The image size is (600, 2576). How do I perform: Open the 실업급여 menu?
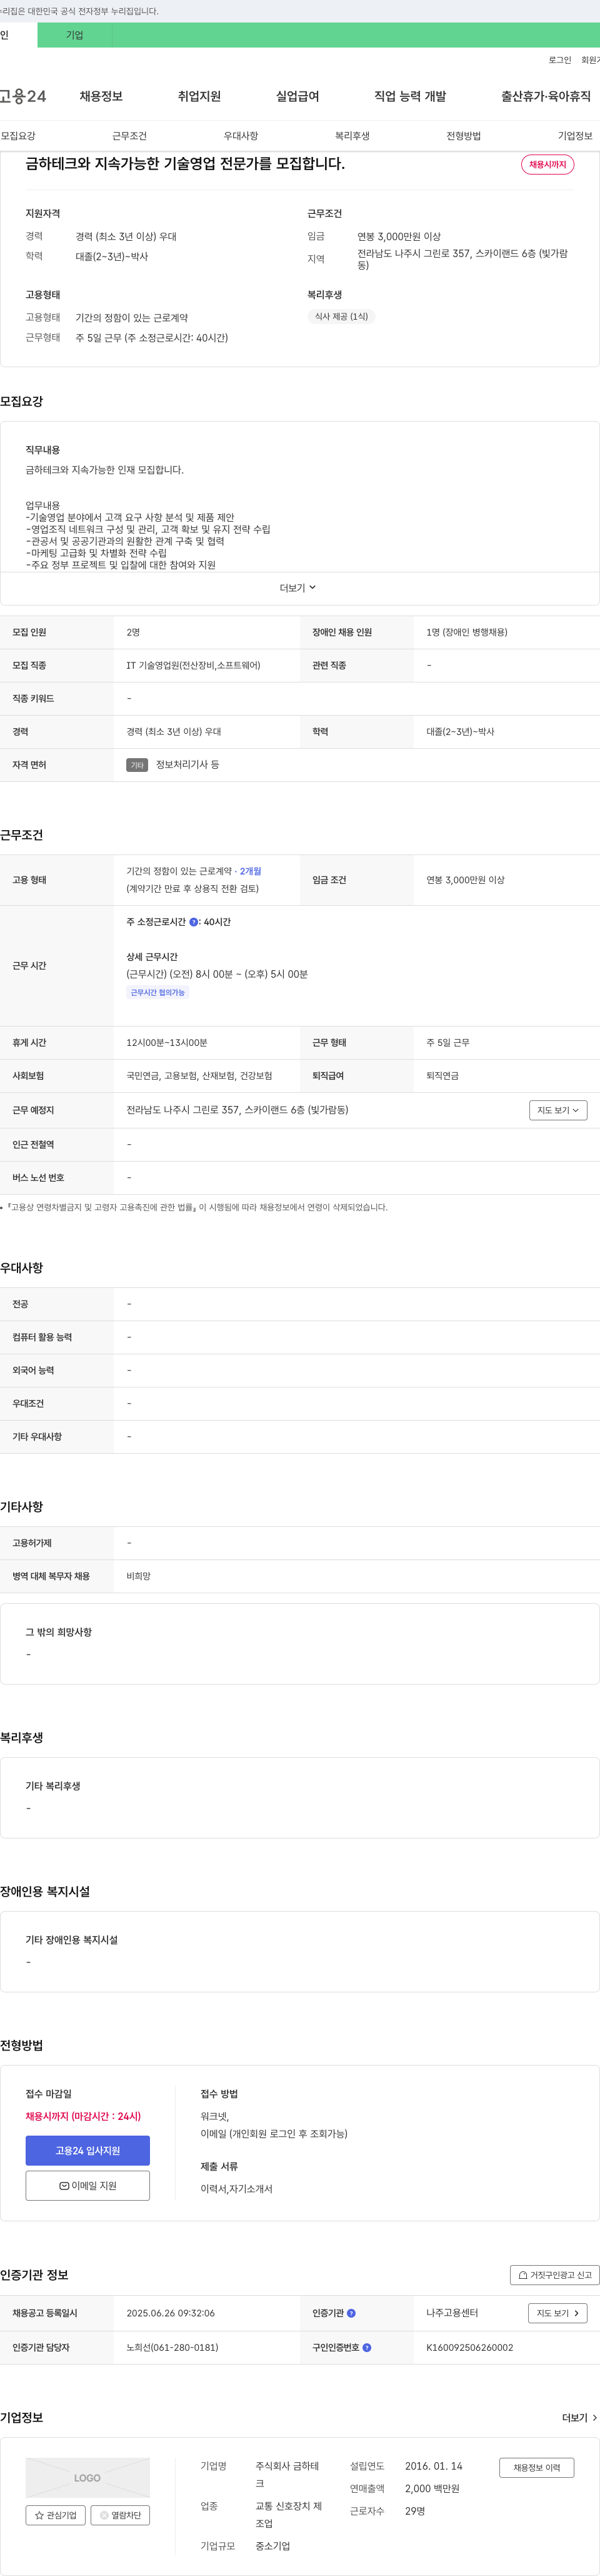point(297,96)
